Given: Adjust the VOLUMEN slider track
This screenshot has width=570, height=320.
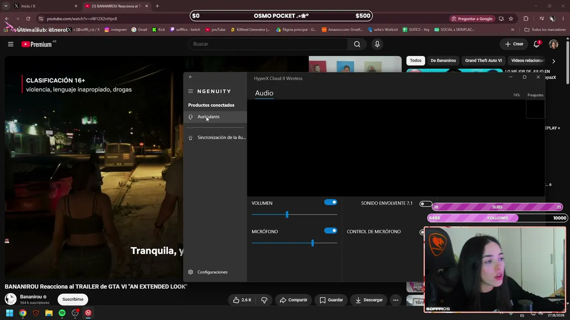Looking at the screenshot, I should point(294,215).
